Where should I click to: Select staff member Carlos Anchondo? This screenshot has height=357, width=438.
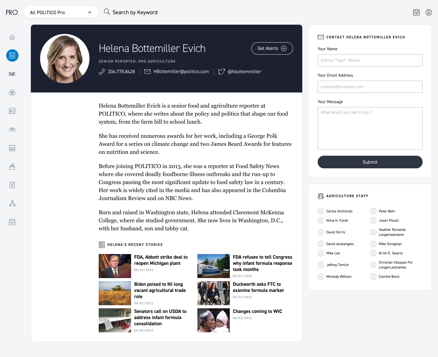tap(339, 211)
